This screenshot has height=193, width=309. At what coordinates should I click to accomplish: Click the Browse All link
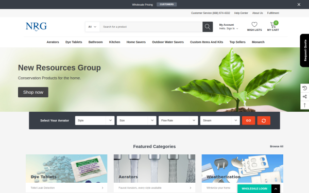click(x=277, y=146)
